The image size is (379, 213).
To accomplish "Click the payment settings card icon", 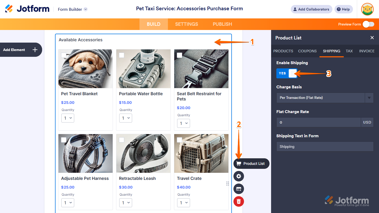I will [x=239, y=189].
